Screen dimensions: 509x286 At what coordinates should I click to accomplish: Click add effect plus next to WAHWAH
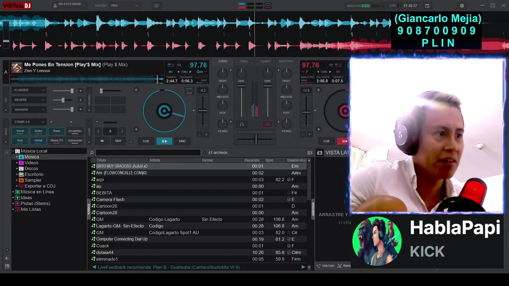click(x=80, y=109)
